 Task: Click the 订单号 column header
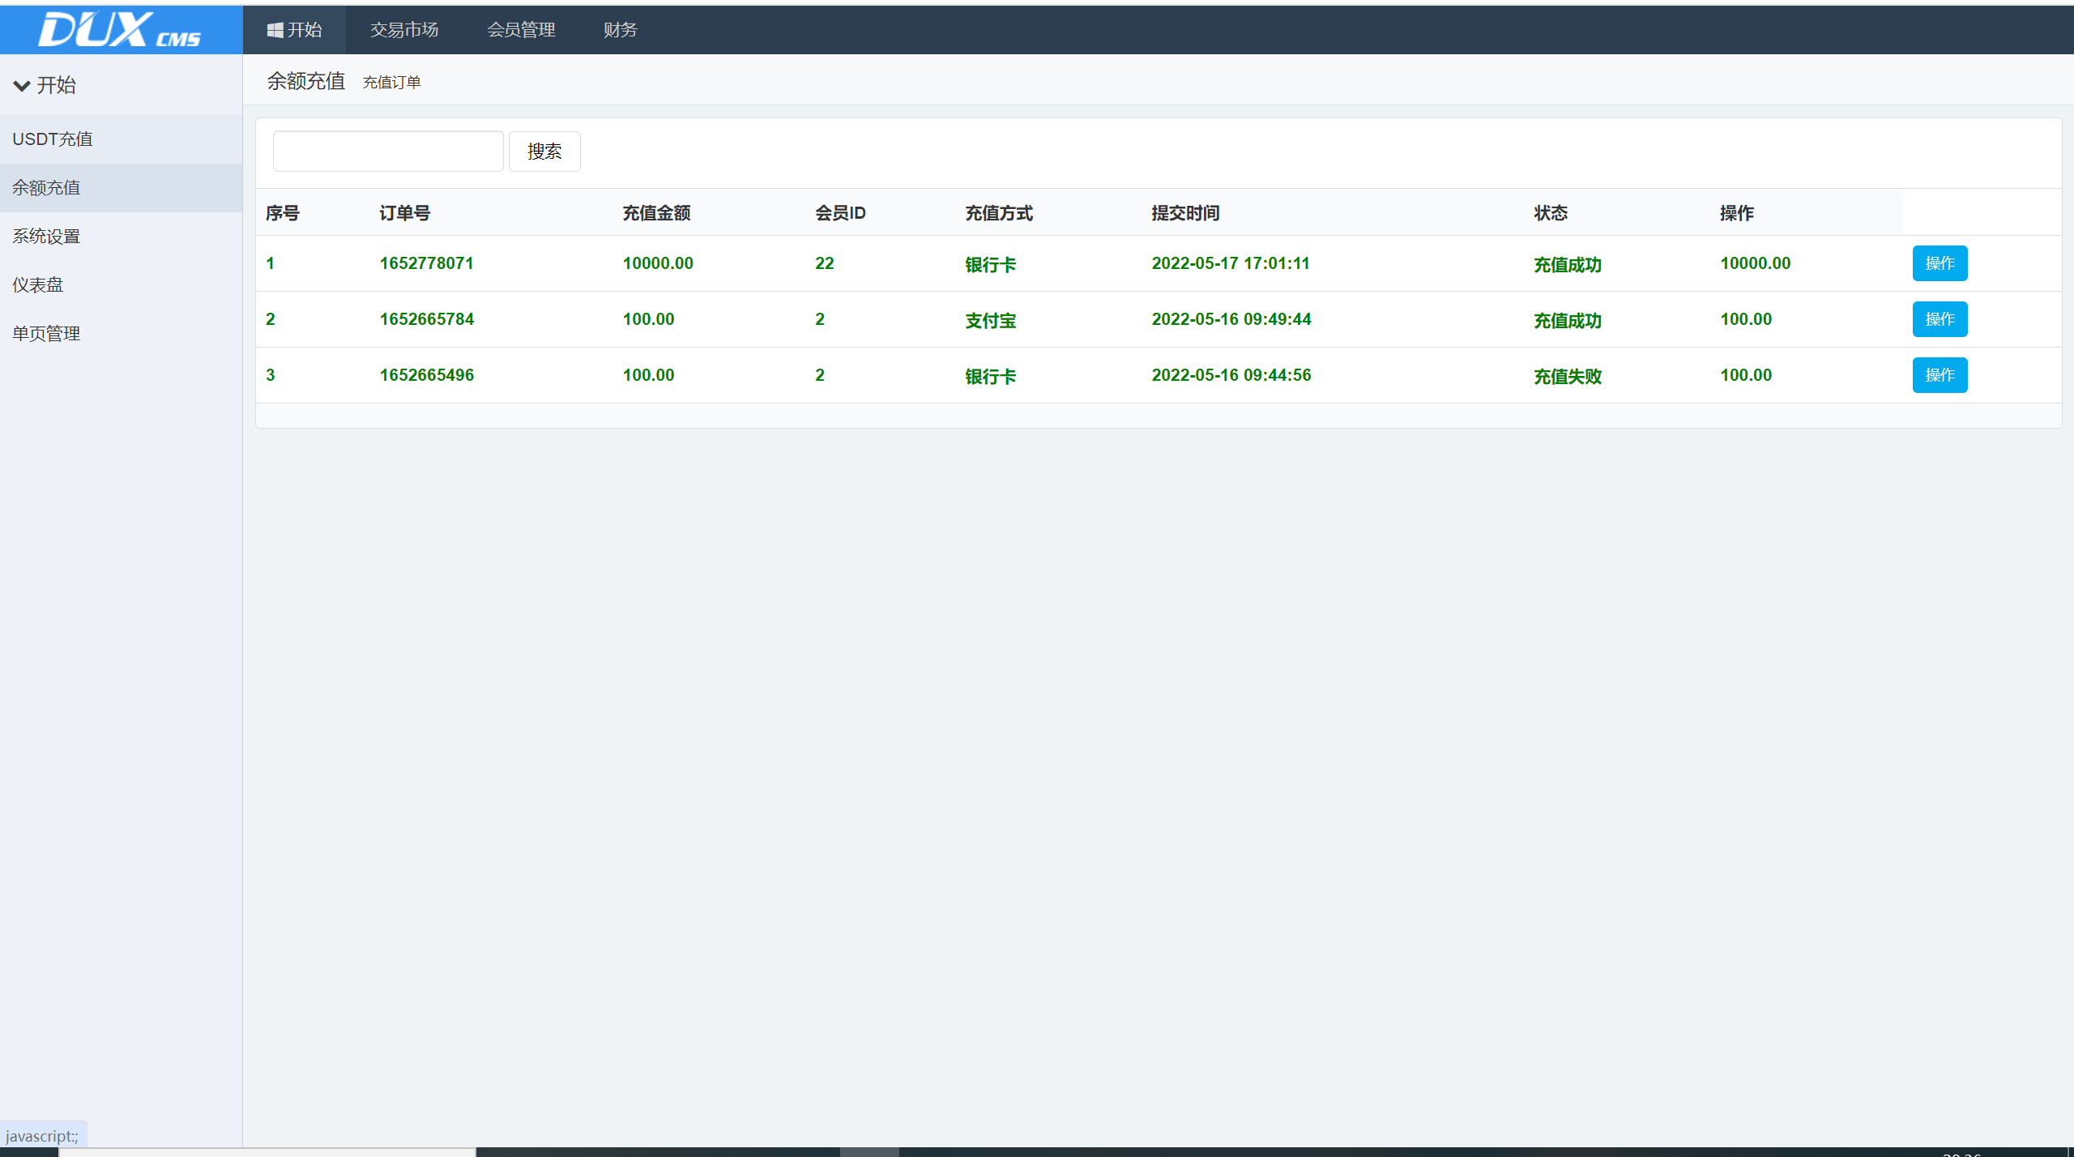404,213
